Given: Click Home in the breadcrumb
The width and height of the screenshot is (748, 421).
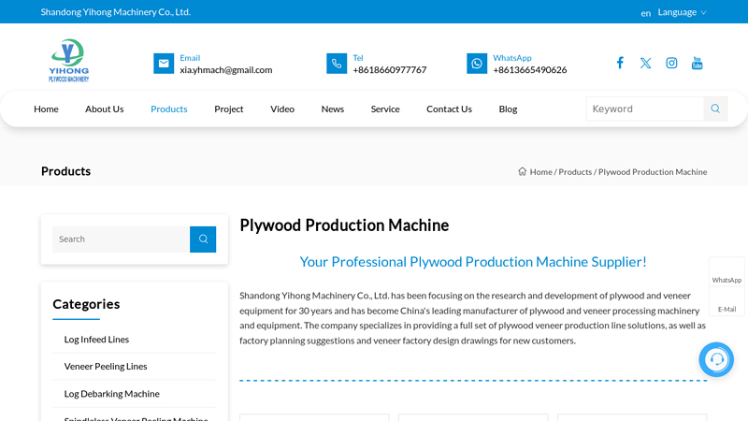Looking at the screenshot, I should tap(540, 172).
